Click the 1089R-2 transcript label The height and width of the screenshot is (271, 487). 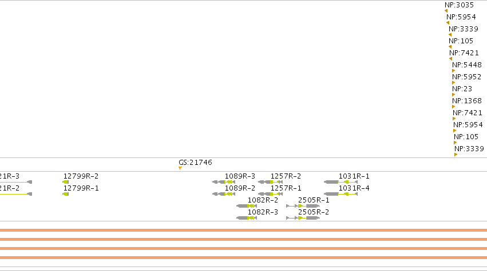point(240,188)
